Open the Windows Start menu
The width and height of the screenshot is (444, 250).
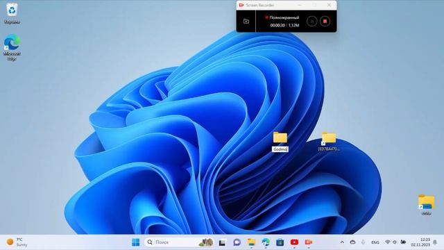click(136, 242)
